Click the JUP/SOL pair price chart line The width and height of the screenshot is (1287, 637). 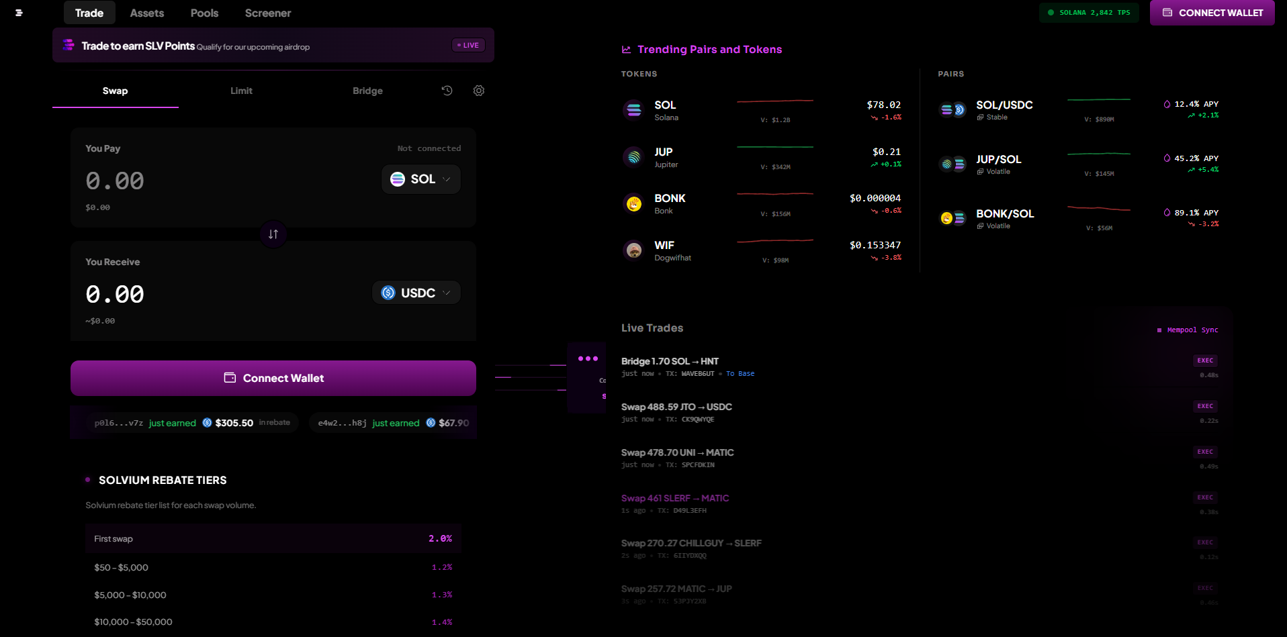pos(1099,154)
